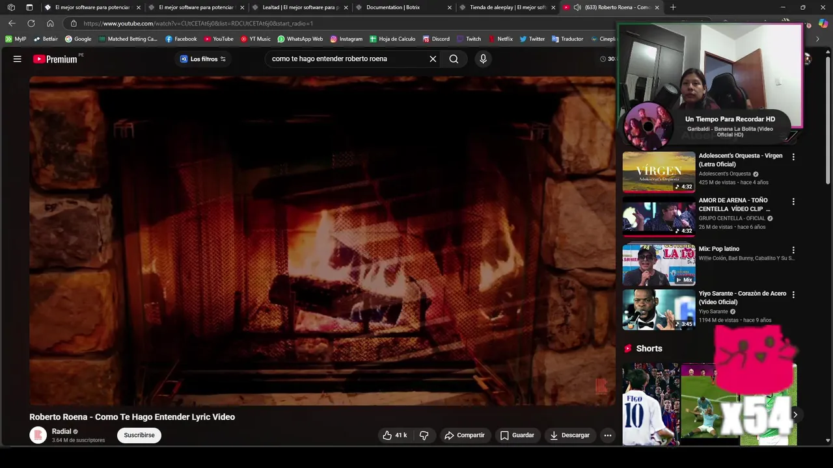The width and height of the screenshot is (833, 468).
Task: Open the Figo 10 short
Action: [x=651, y=404]
